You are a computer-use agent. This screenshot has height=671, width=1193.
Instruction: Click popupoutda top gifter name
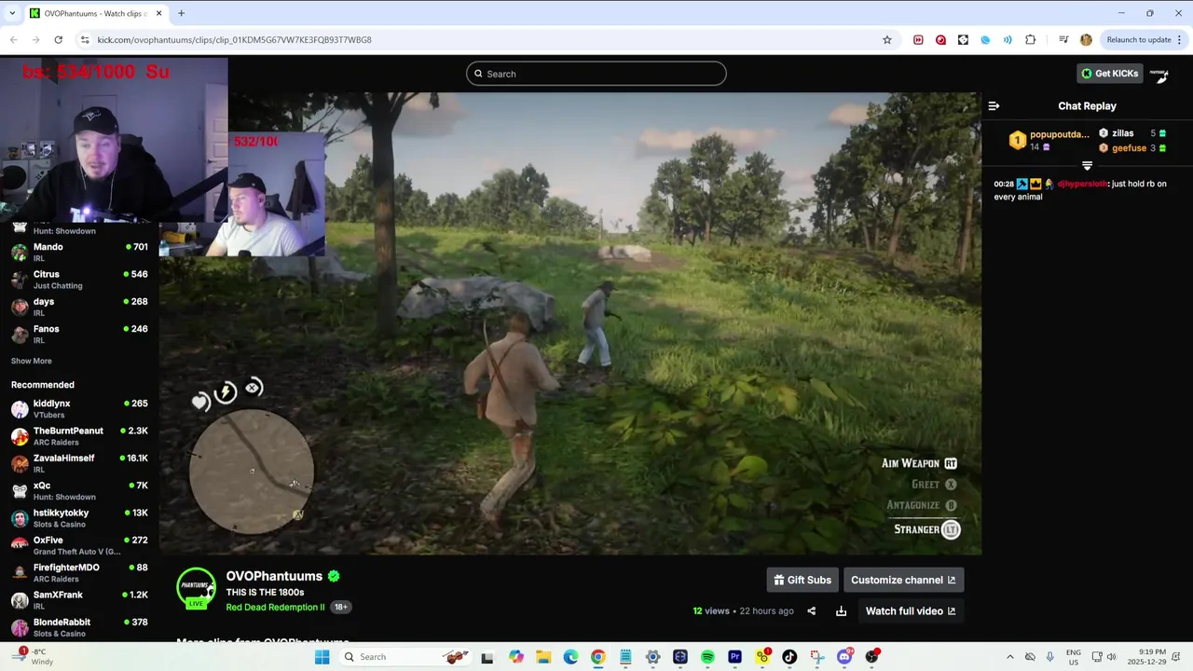[1059, 134]
